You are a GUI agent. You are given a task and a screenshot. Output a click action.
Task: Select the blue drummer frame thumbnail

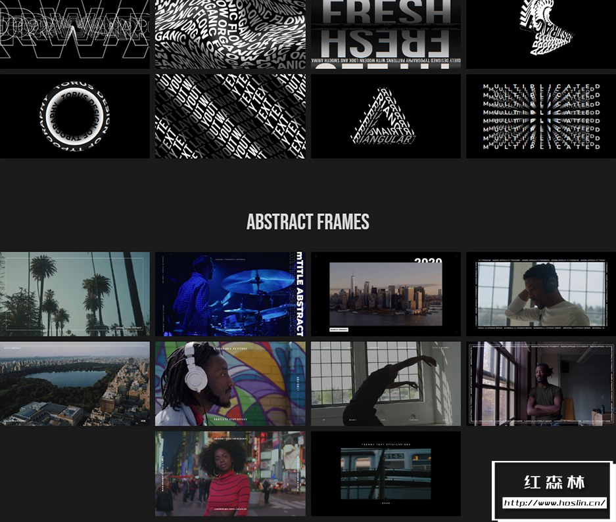230,294
